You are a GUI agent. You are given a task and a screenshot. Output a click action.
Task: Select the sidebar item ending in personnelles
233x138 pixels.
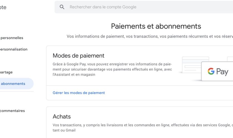click(12, 38)
